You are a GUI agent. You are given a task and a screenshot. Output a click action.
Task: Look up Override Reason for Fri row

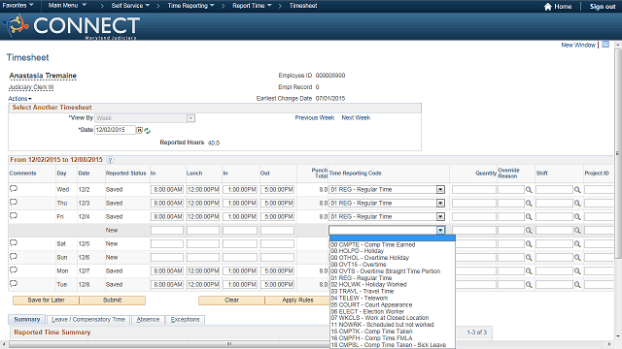coord(529,217)
